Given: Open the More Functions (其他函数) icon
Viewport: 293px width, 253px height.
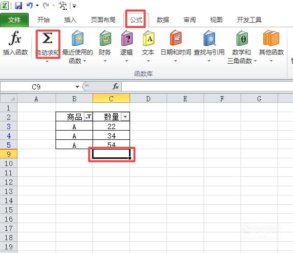Looking at the screenshot, I should point(271,38).
